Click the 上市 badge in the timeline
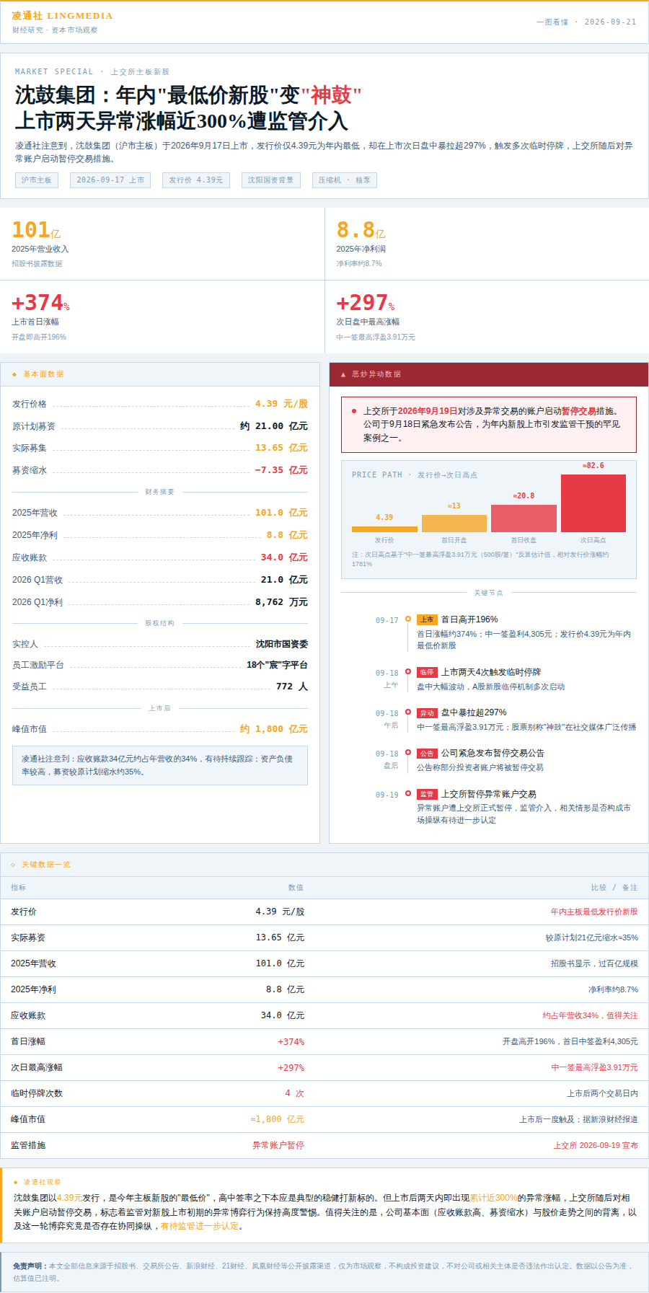Viewport: 649px width, 1293px height. pyautogui.click(x=427, y=619)
